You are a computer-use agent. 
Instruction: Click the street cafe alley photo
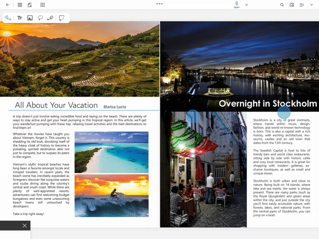[x=204, y=169]
